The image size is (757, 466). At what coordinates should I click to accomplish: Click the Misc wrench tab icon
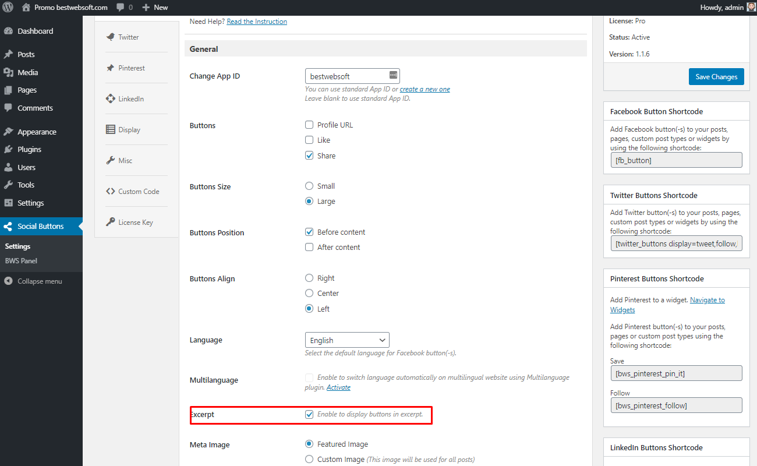(x=110, y=160)
